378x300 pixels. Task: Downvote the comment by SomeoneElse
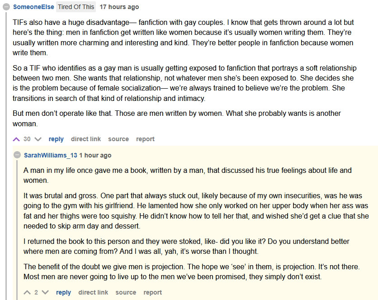click(x=38, y=139)
